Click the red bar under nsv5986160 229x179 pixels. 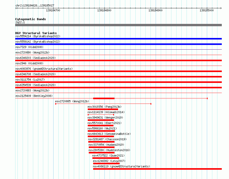point(101,131)
